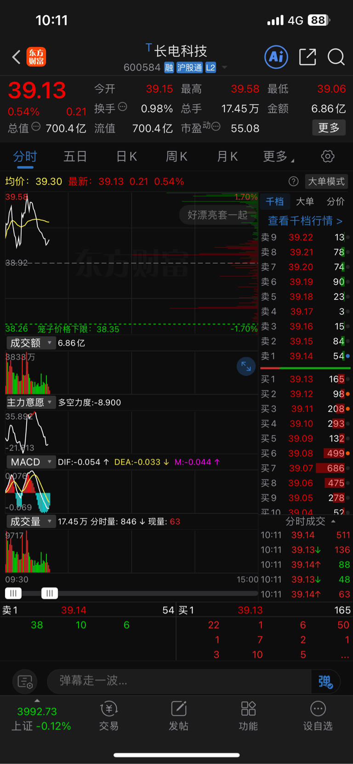Open barrage list settings icon
Screen dimensions: 353x764
tap(25, 681)
